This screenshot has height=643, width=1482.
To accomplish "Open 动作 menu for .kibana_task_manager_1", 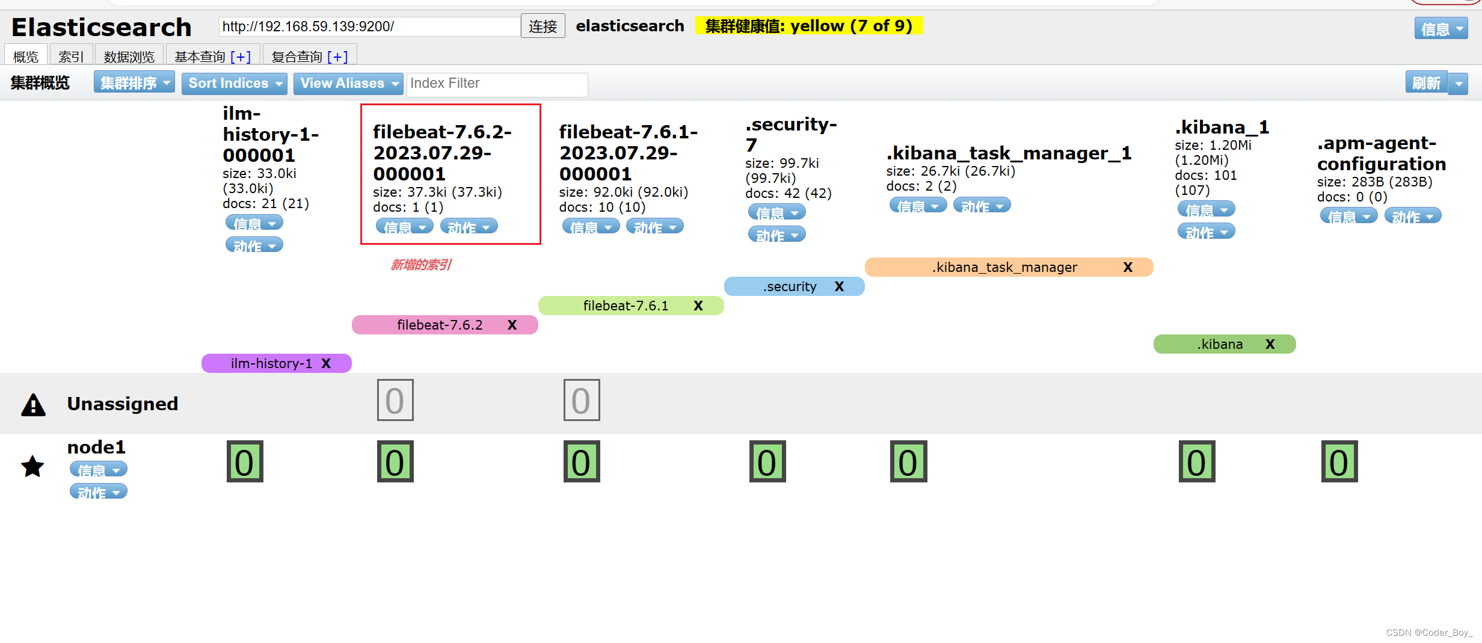I will tap(982, 206).
